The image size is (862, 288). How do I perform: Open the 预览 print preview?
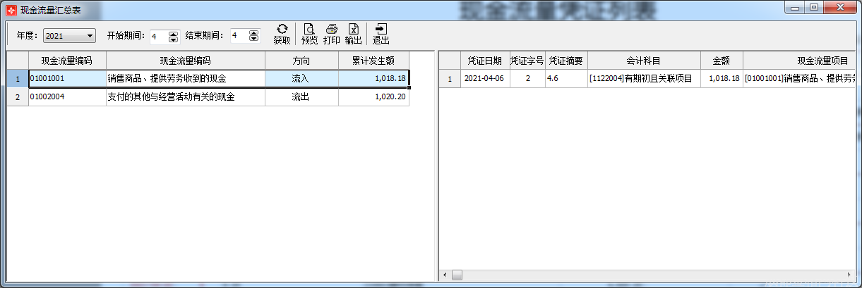coord(309,30)
